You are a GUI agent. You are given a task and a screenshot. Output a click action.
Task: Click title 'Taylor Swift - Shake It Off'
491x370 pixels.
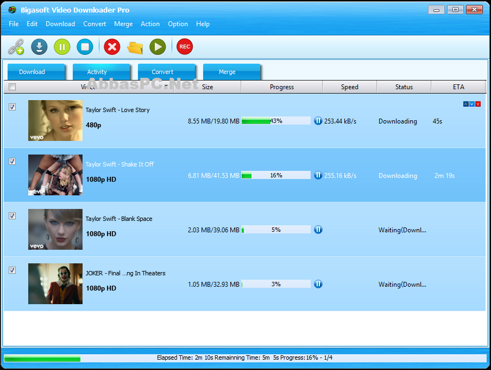(x=119, y=164)
